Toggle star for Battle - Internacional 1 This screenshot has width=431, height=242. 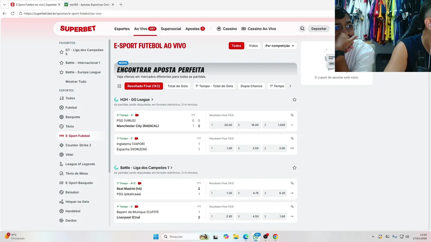(61, 63)
